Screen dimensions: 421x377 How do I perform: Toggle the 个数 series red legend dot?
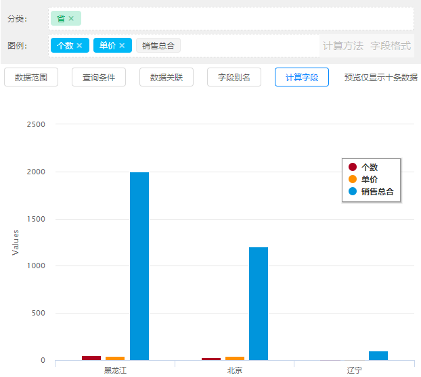(353, 167)
